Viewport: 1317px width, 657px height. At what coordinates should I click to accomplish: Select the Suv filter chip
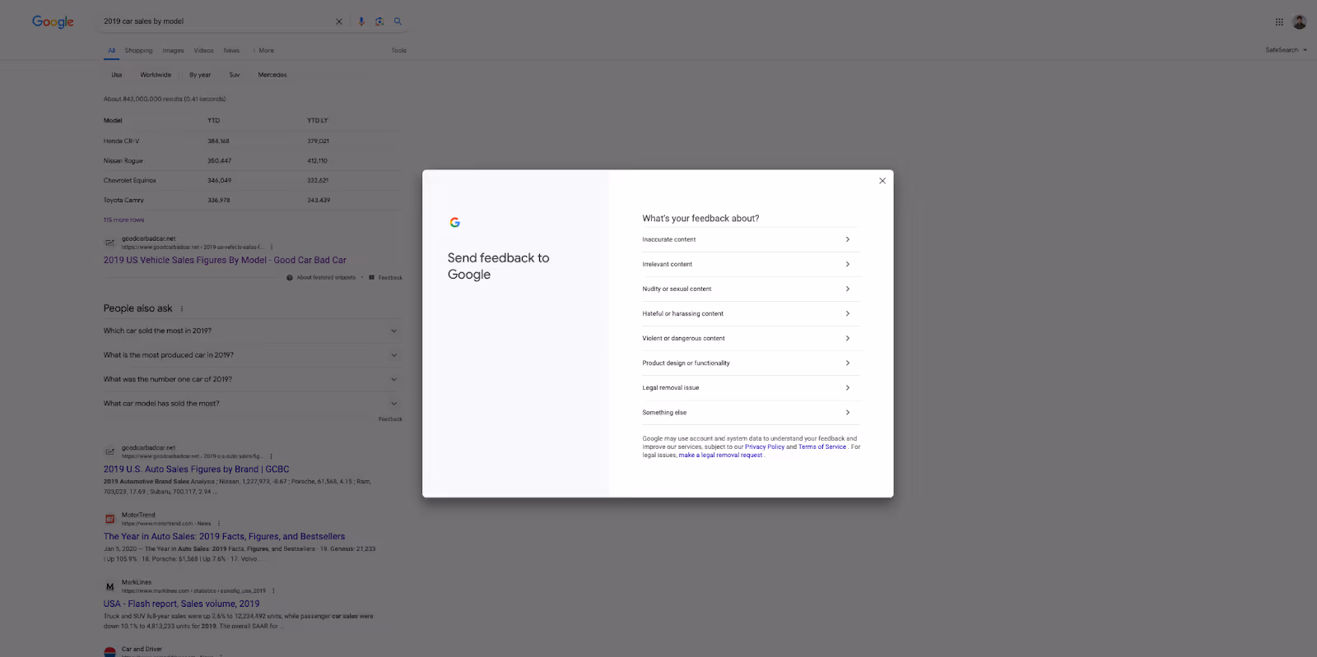pyautogui.click(x=235, y=75)
